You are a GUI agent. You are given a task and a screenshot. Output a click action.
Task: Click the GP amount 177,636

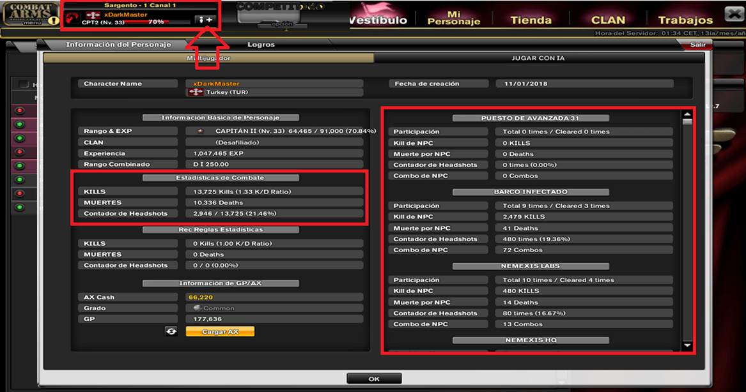coord(207,319)
